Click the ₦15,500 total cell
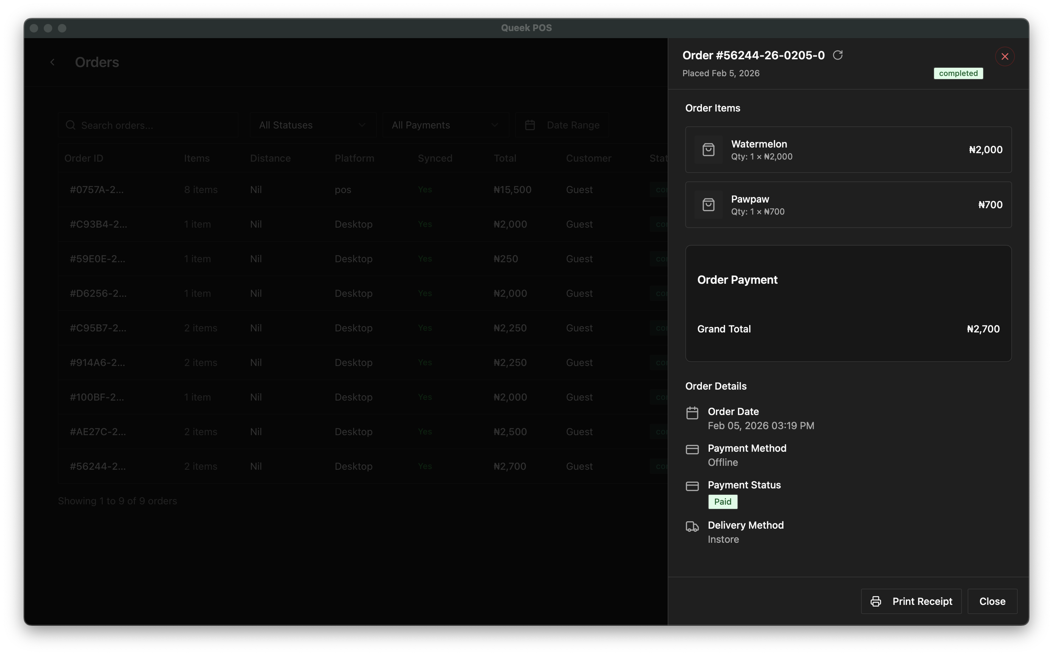1053x655 pixels. pyautogui.click(x=512, y=190)
